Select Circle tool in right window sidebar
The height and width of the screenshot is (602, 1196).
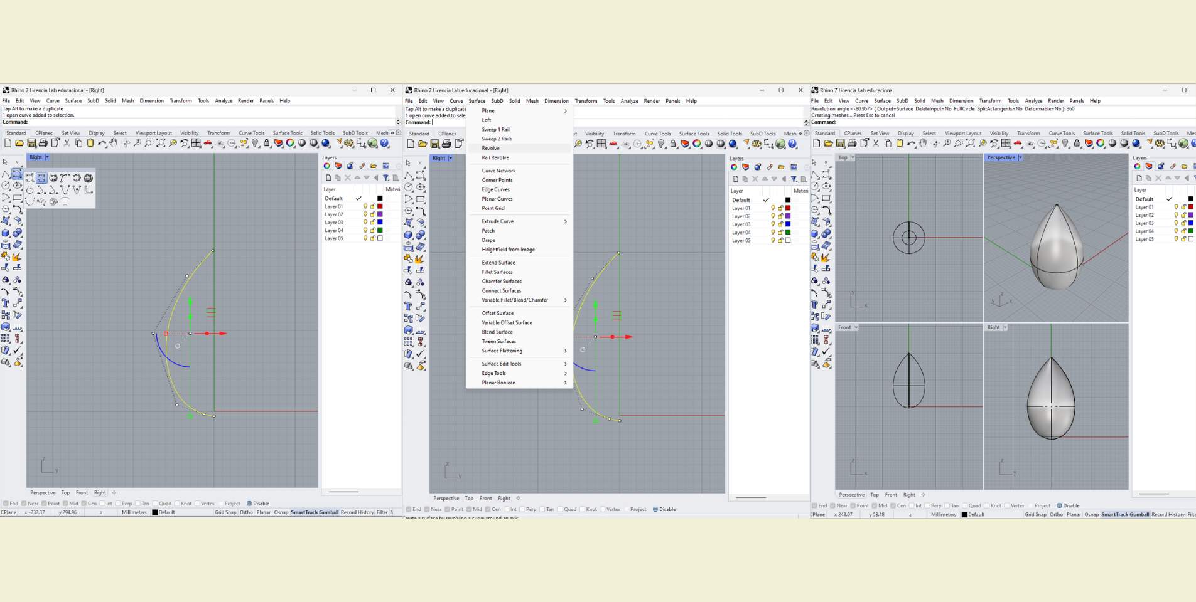point(815,186)
